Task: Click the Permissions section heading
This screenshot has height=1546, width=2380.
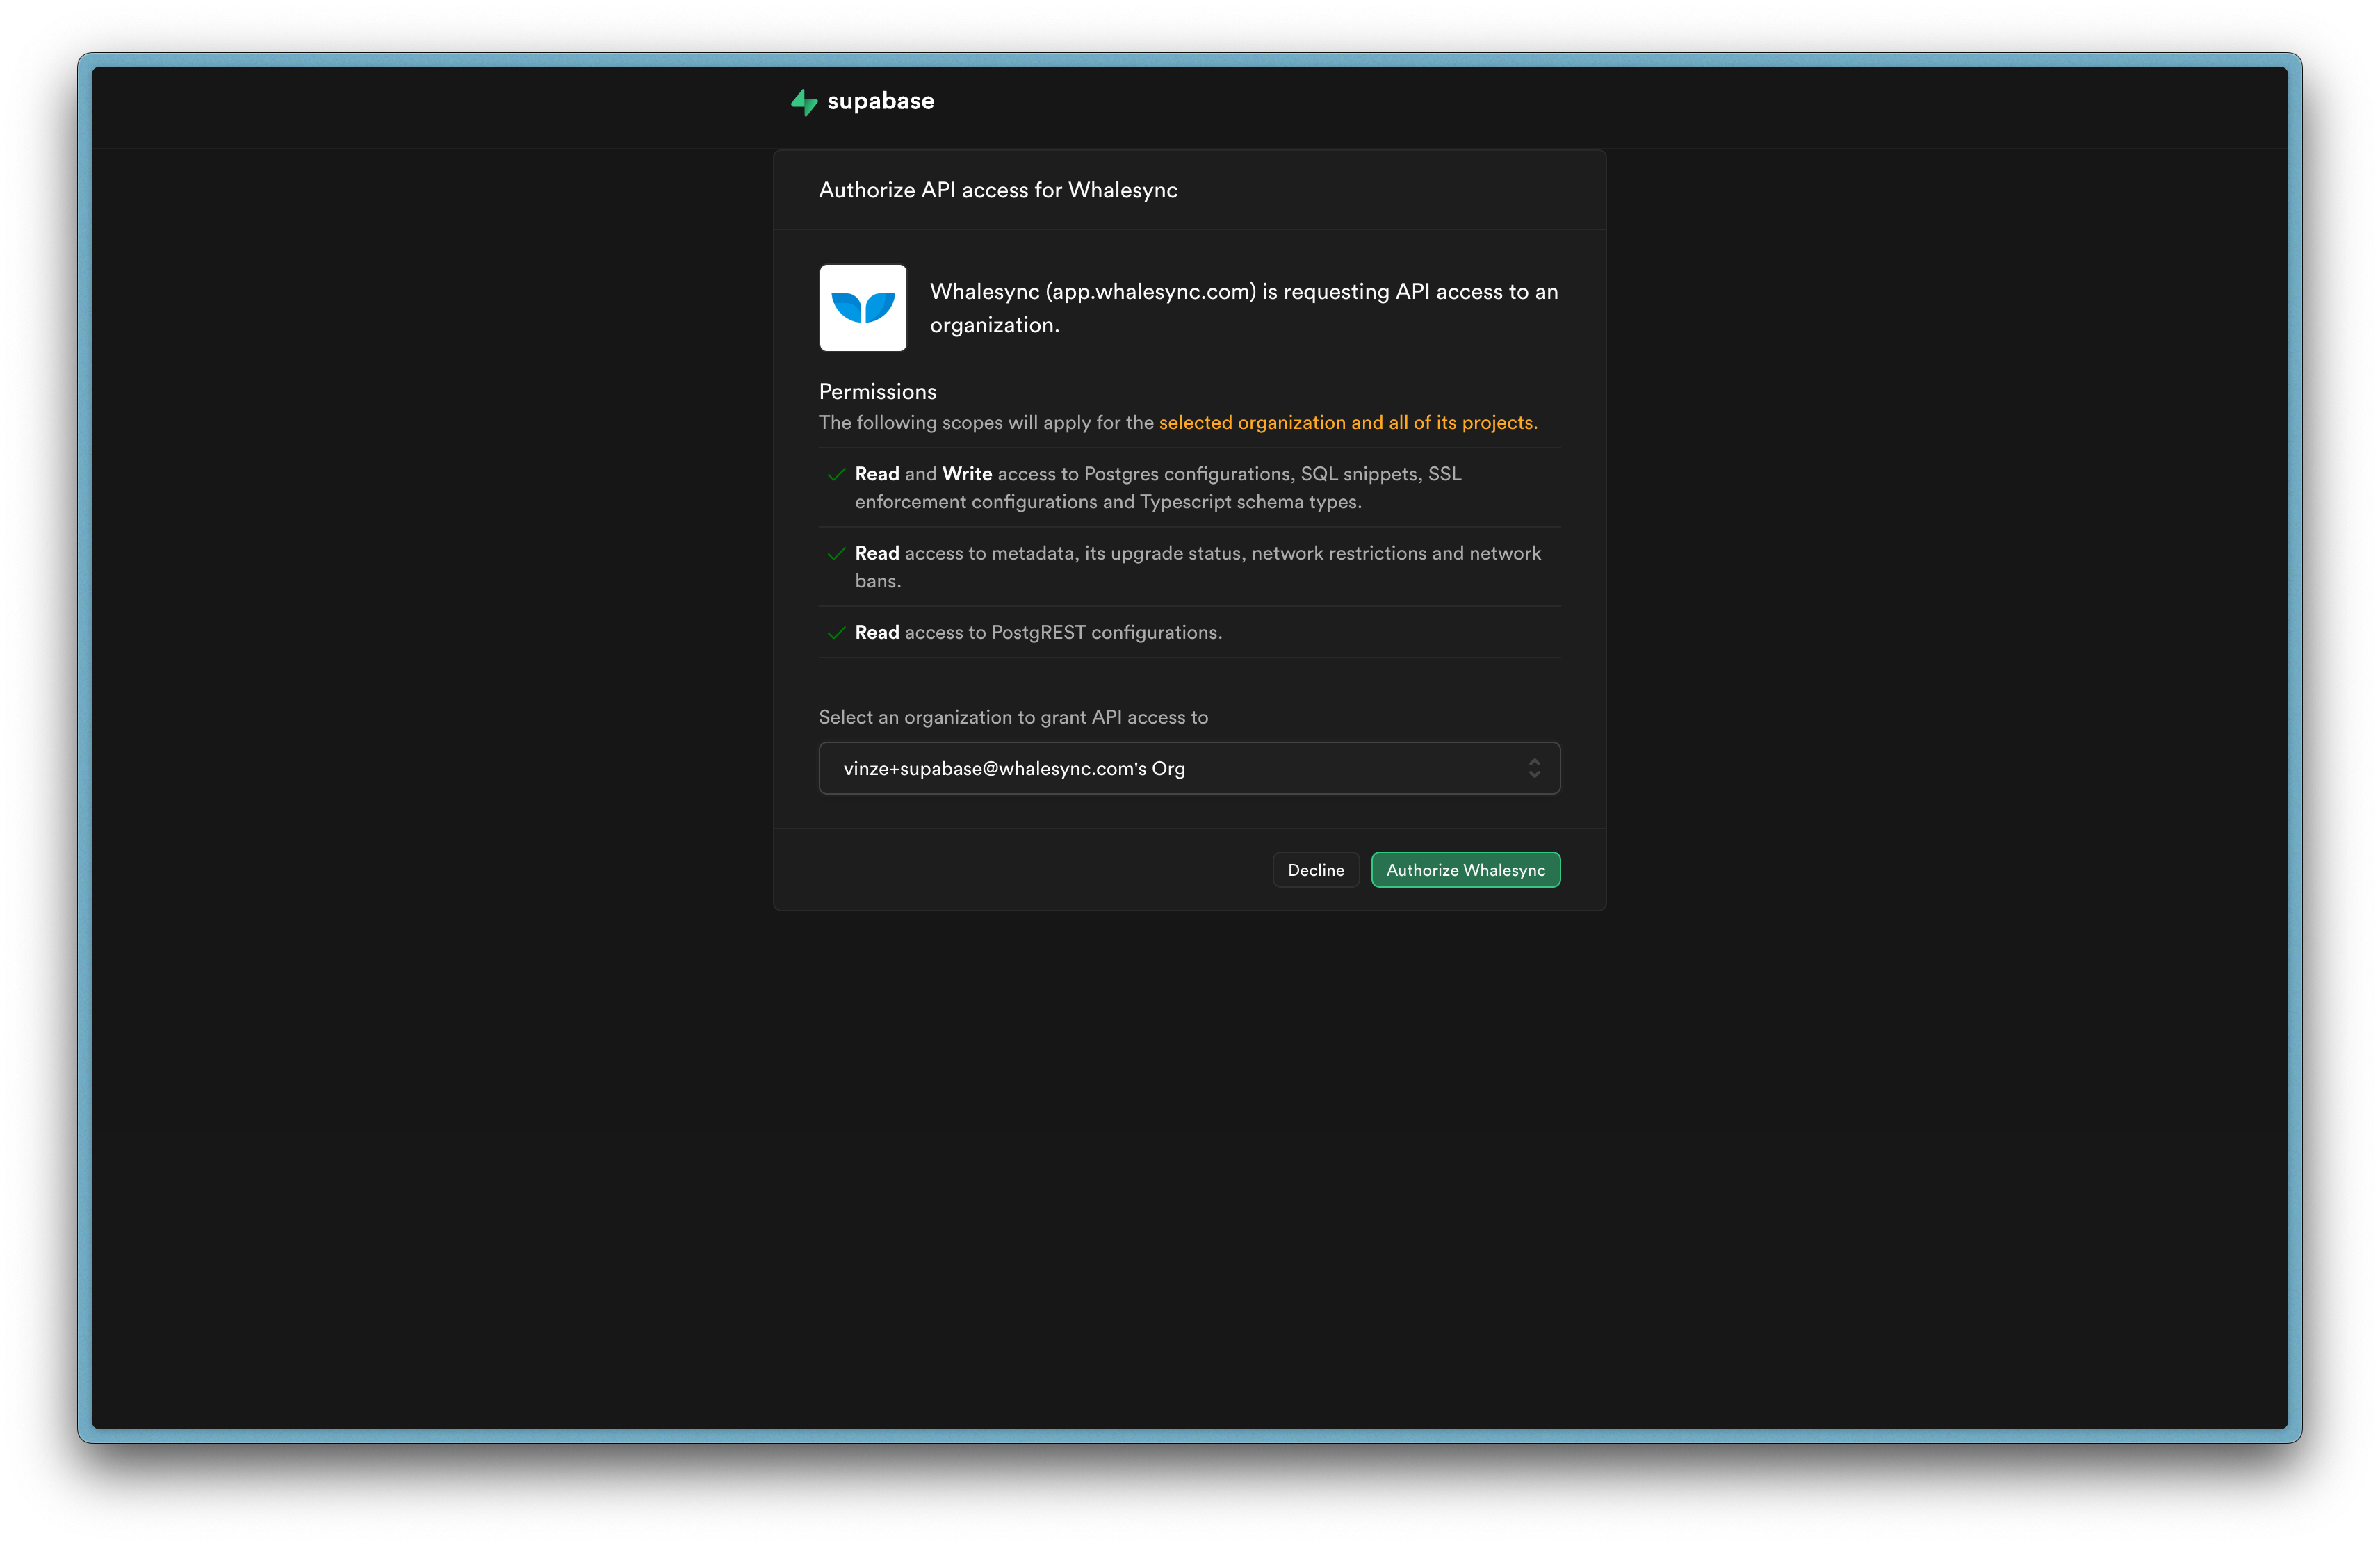Action: (x=878, y=392)
